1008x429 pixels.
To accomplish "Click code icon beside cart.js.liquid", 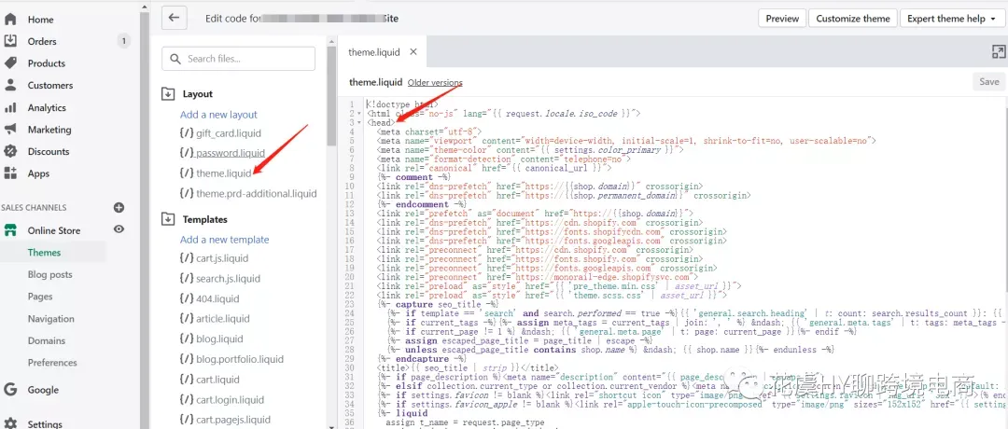I will click(x=187, y=258).
